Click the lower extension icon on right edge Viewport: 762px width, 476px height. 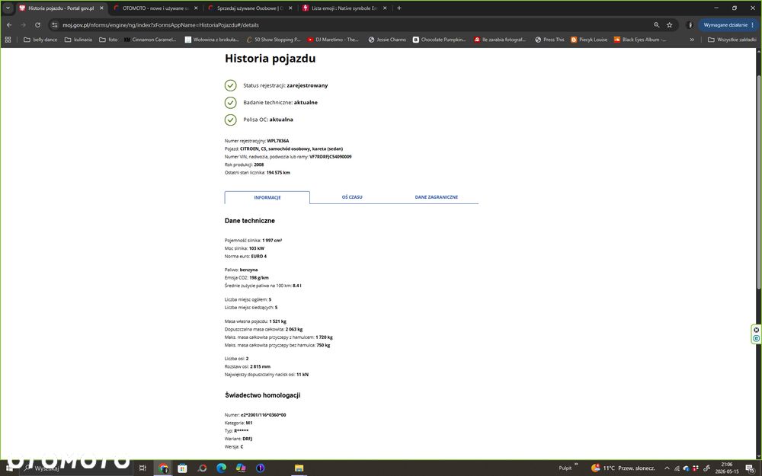tap(756, 338)
